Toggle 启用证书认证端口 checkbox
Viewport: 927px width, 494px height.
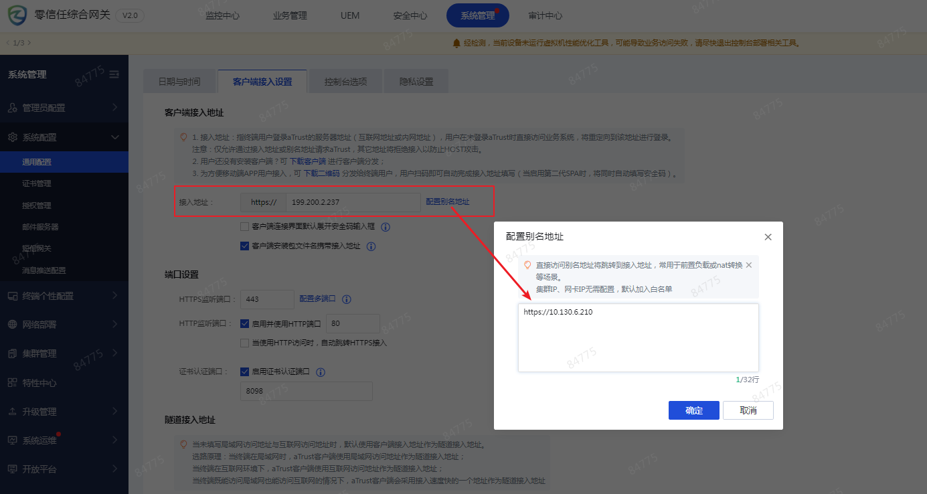[x=245, y=372]
